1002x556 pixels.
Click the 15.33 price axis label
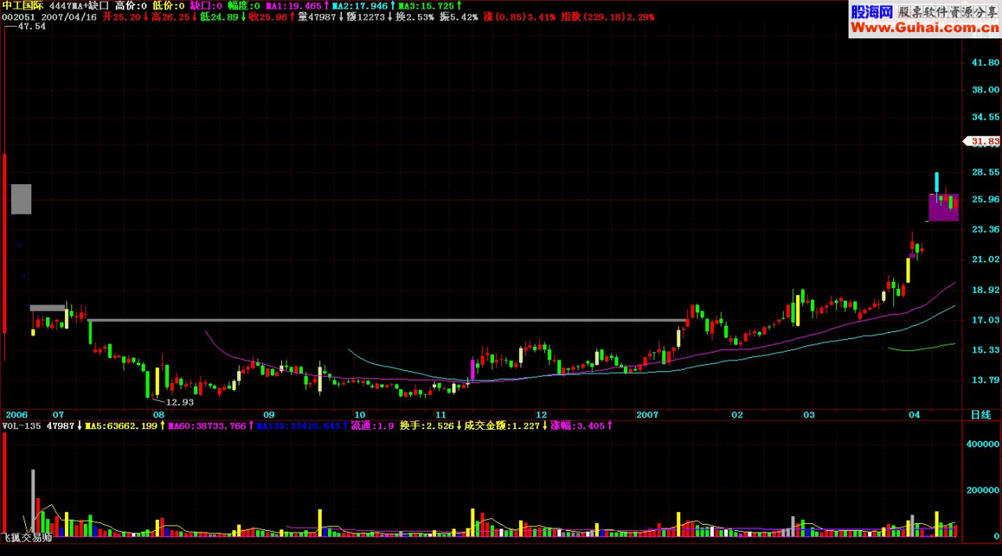click(985, 350)
